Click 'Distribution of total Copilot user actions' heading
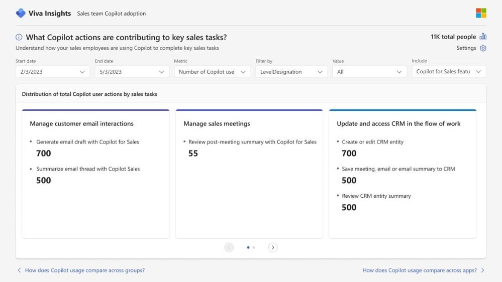Viewport: 502px width, 282px height. click(89, 94)
